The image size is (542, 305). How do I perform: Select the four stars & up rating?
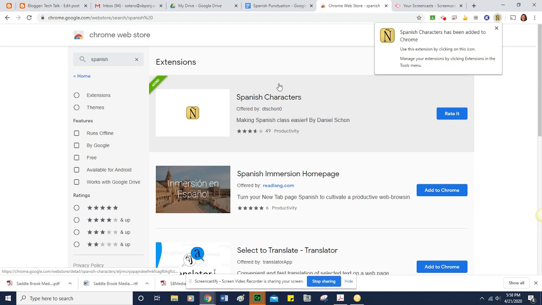[77, 220]
